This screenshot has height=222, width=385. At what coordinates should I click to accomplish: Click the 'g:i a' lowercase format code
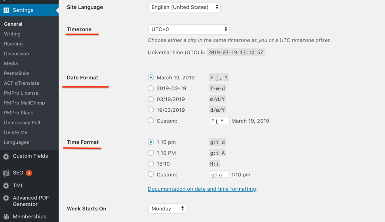217,142
